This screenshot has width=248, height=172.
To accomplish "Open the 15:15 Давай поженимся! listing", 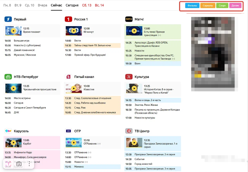I will coord(32,50).
